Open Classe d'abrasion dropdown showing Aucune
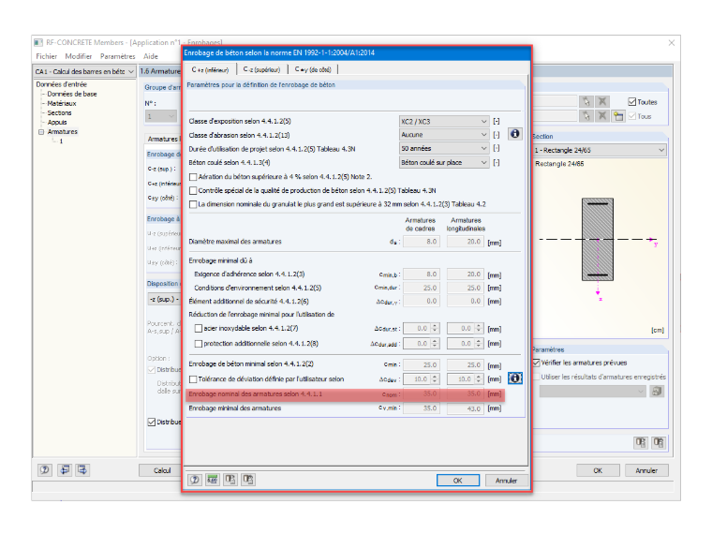Screen dimensions: 712x534 (444, 134)
